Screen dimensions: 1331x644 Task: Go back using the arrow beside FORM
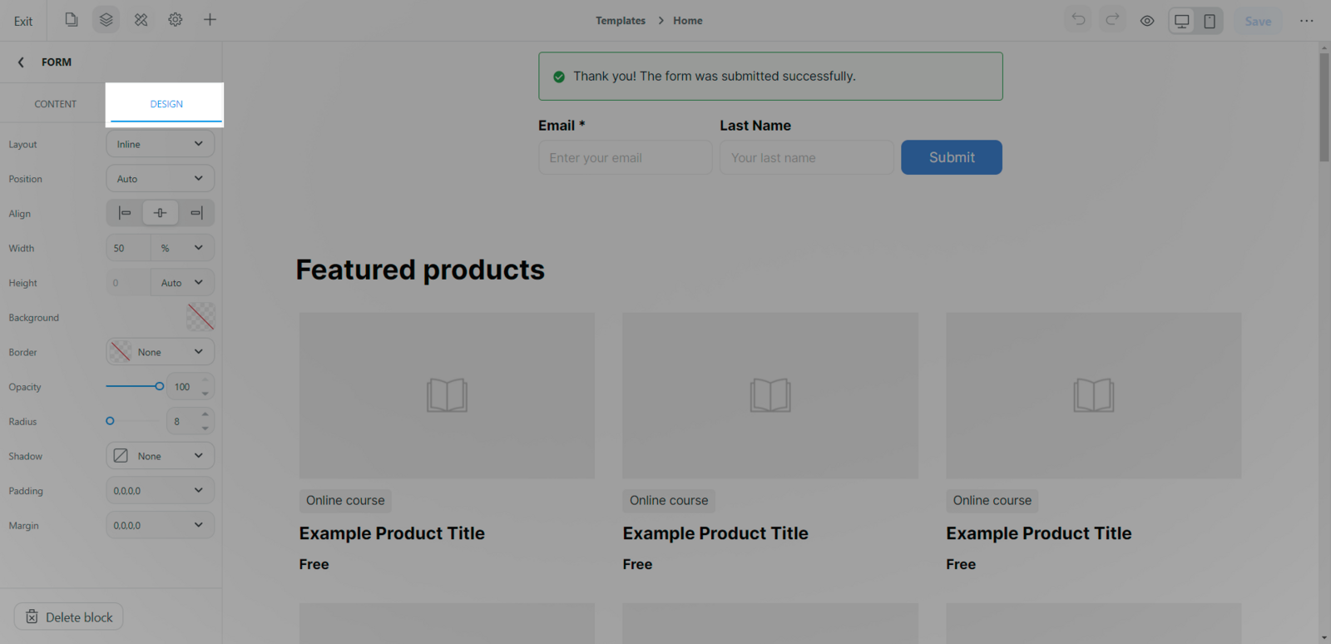(21, 62)
